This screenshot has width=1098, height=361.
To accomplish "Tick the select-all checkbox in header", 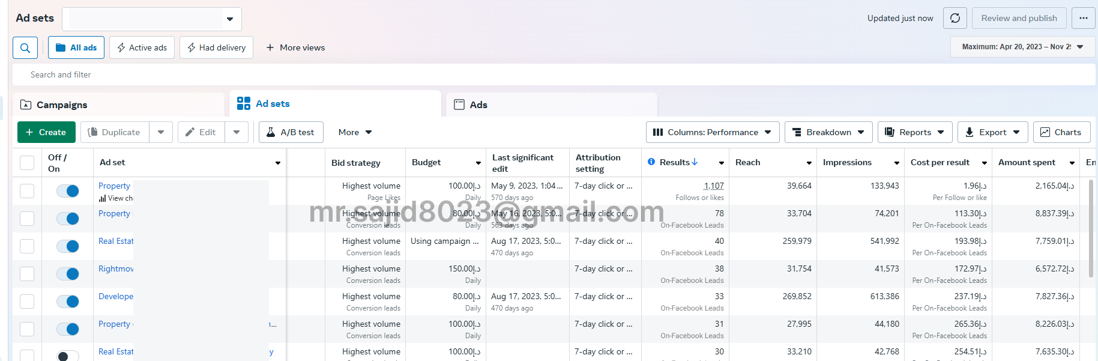I will coord(27,163).
